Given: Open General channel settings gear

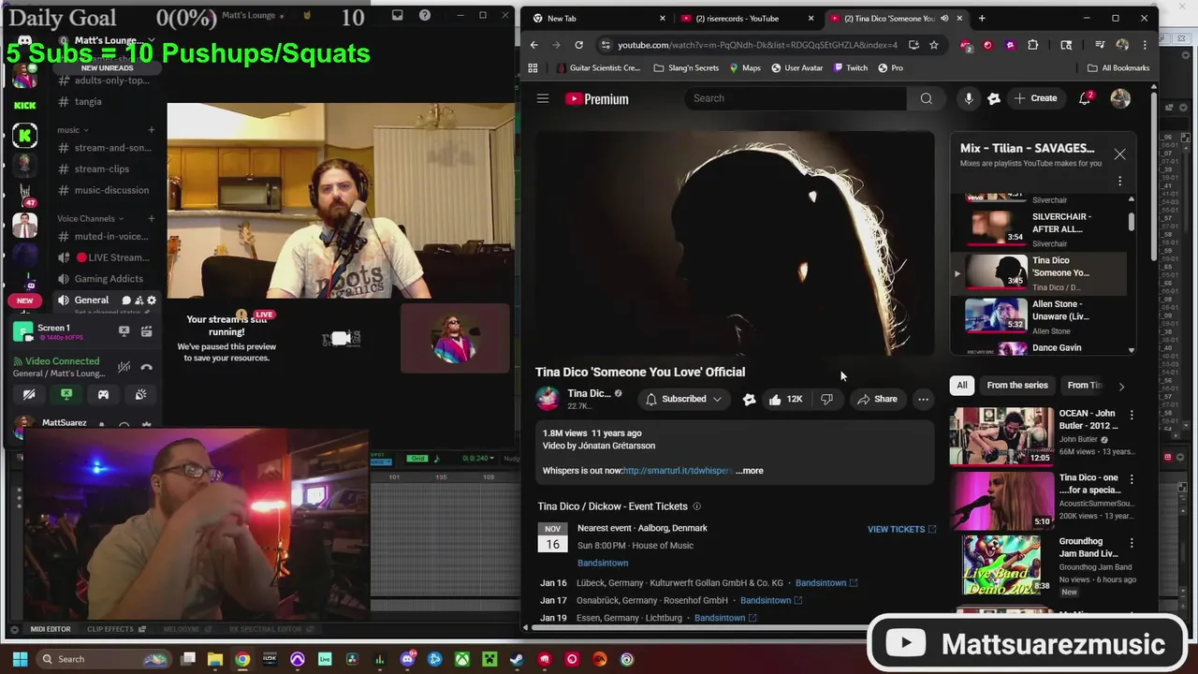Looking at the screenshot, I should pyautogui.click(x=152, y=300).
